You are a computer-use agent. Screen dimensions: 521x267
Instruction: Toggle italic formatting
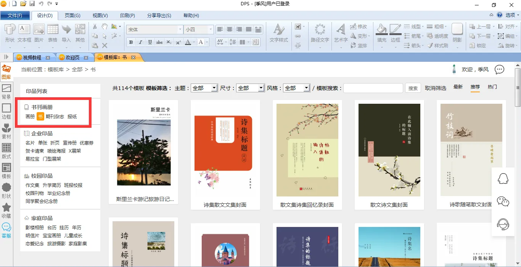pyautogui.click(x=140, y=42)
